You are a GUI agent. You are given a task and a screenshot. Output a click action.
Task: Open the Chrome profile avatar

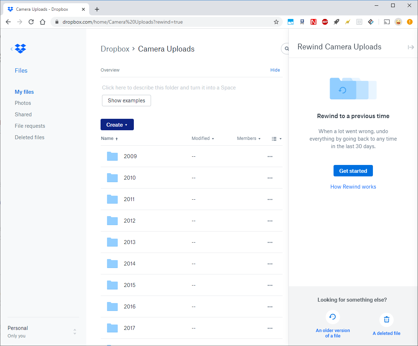coord(398,22)
